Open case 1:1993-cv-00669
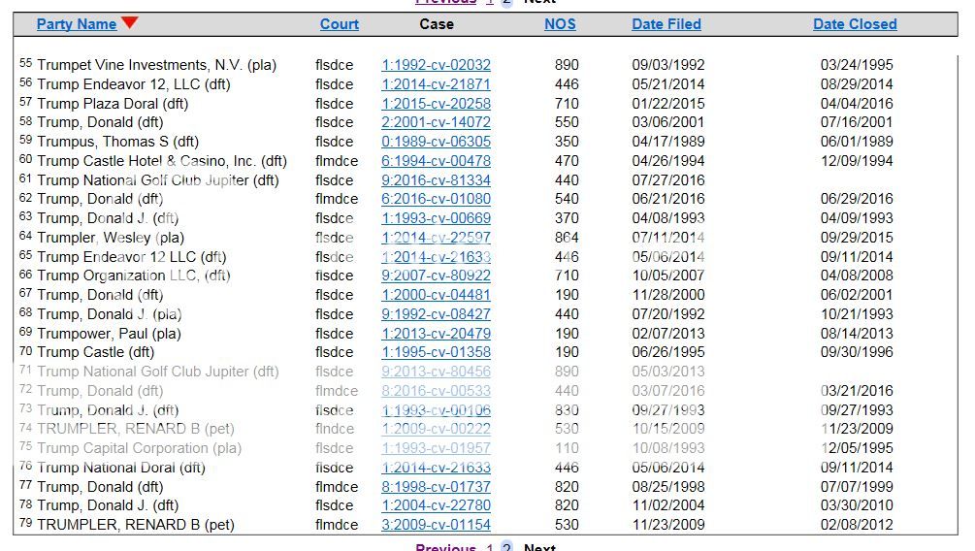The image size is (975, 551). coord(436,217)
